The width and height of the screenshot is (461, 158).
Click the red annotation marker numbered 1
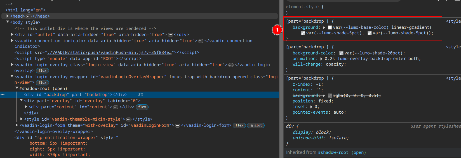point(277,30)
